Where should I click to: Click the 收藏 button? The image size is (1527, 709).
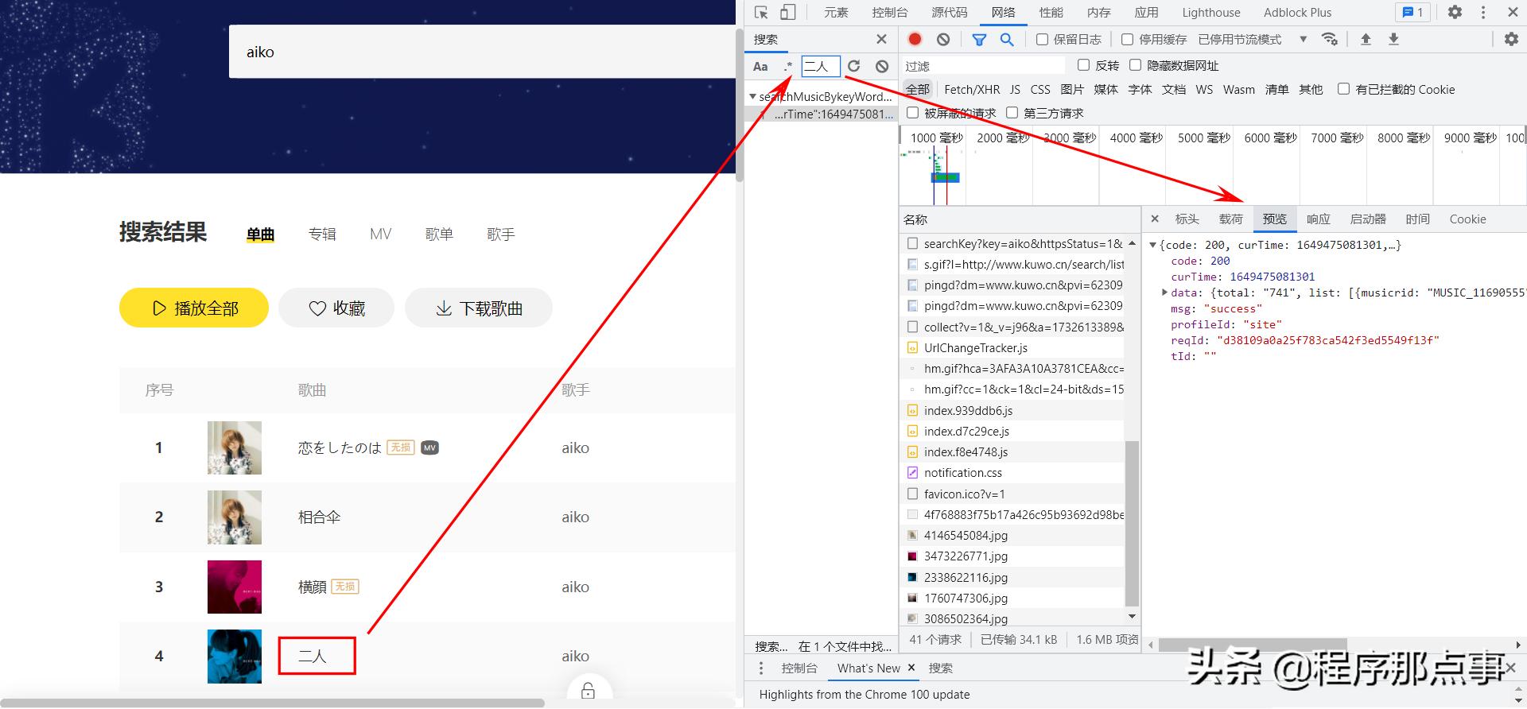336,308
